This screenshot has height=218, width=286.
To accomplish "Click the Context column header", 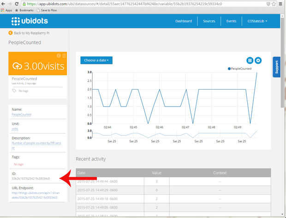I will (220, 173).
